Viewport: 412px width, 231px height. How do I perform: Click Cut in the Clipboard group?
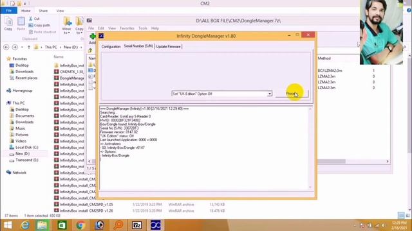pos(34,19)
